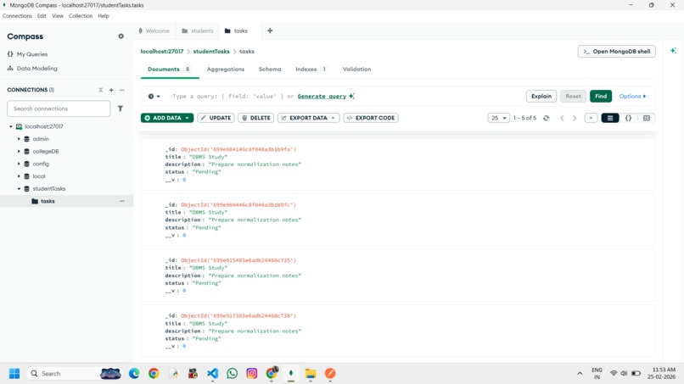This screenshot has width=684, height=384.
Task: Open a new tab with plus icon
Action: coord(270,31)
